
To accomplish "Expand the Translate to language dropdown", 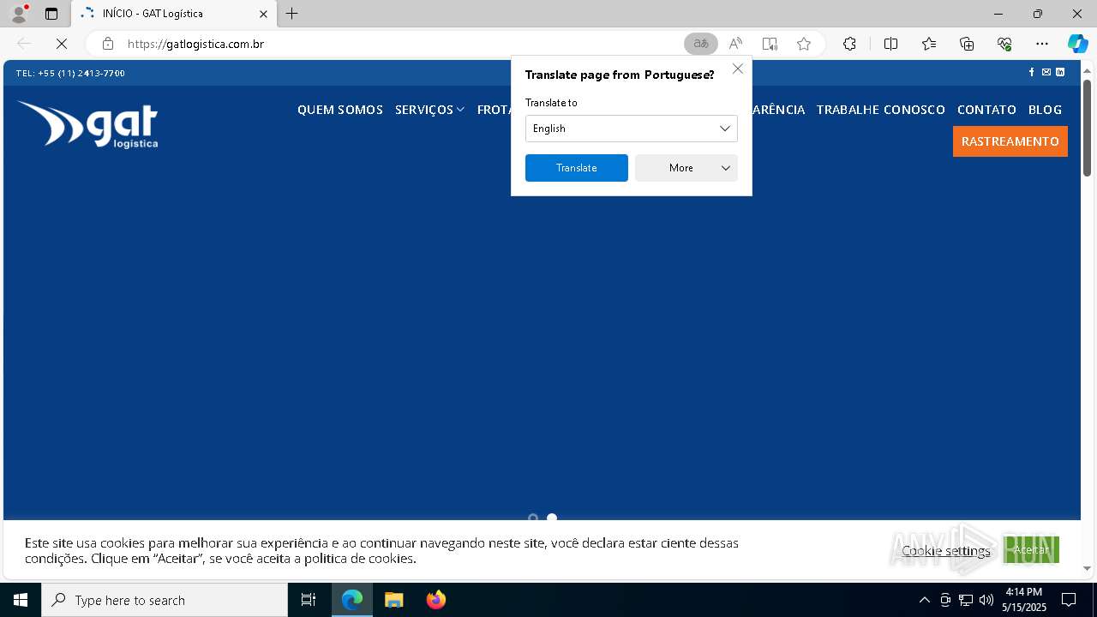I will [x=632, y=129].
